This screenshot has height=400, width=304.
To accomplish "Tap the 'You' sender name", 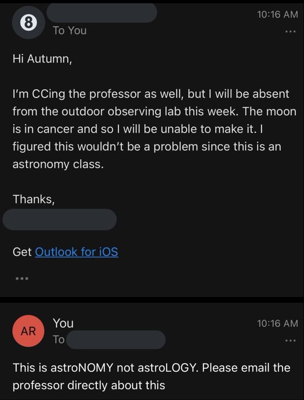I will click(x=63, y=323).
